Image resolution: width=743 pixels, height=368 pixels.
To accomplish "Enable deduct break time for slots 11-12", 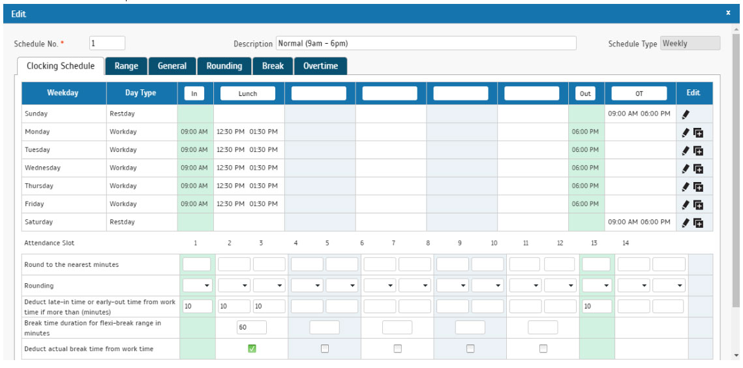I will point(543,348).
